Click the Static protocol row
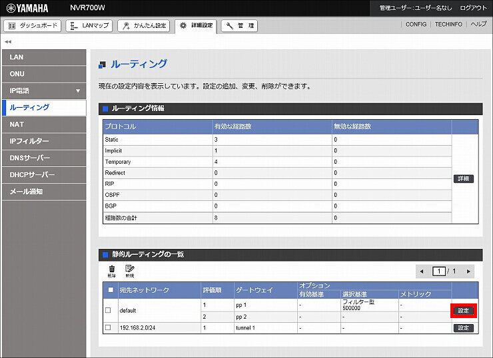The image size is (493, 358). (277, 140)
